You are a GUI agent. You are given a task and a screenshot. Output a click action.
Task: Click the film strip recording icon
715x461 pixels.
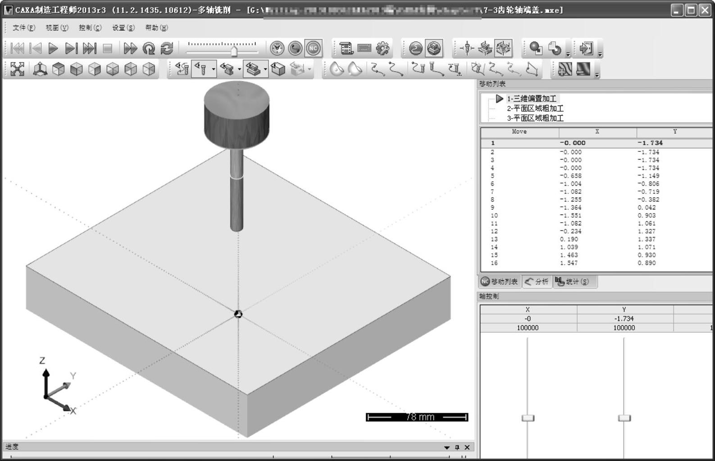click(346, 48)
